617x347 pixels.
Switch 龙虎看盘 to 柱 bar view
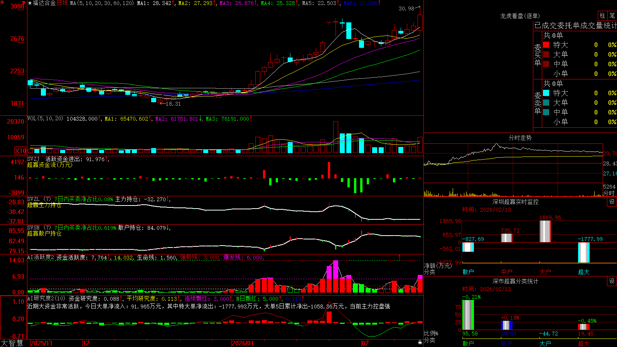[x=602, y=16]
